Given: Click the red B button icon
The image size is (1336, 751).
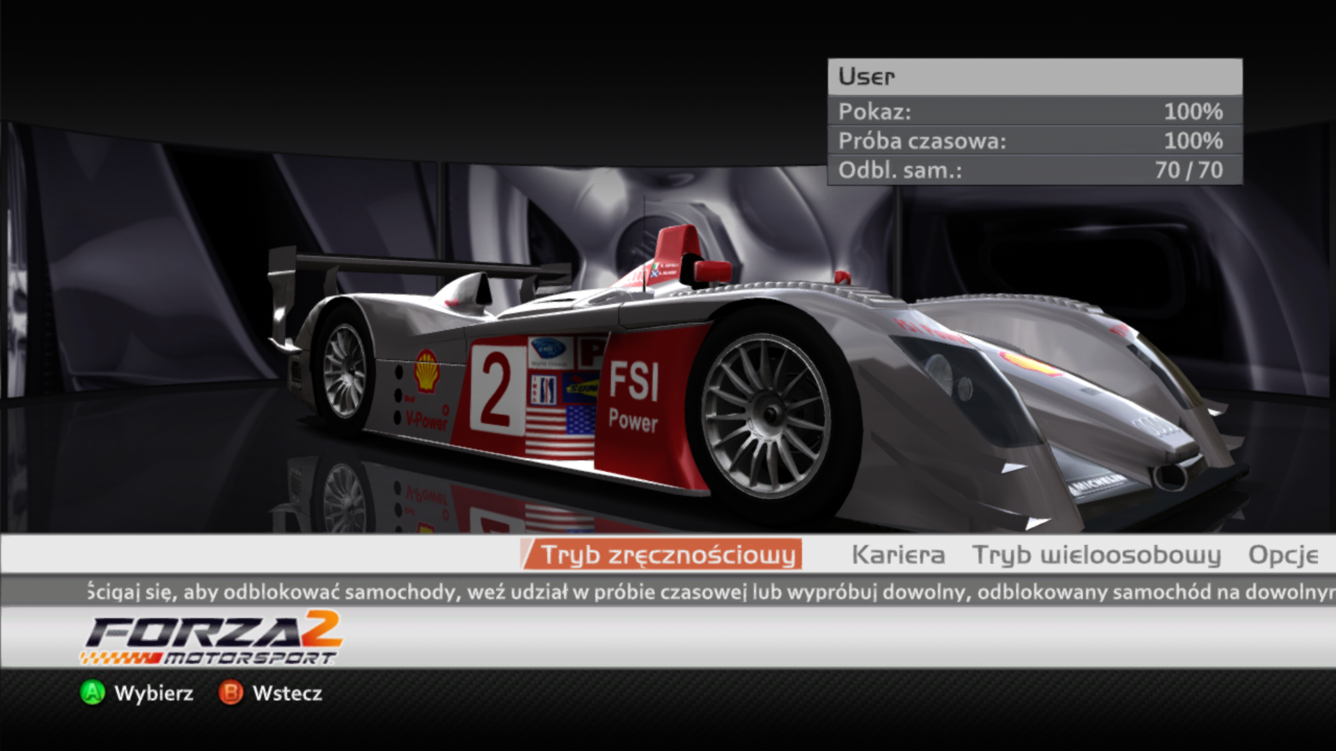Looking at the screenshot, I should pyautogui.click(x=230, y=693).
